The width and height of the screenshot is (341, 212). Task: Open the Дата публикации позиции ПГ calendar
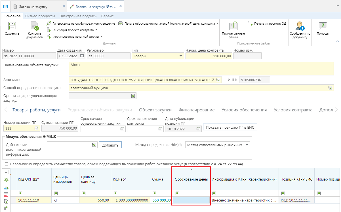click(199, 129)
